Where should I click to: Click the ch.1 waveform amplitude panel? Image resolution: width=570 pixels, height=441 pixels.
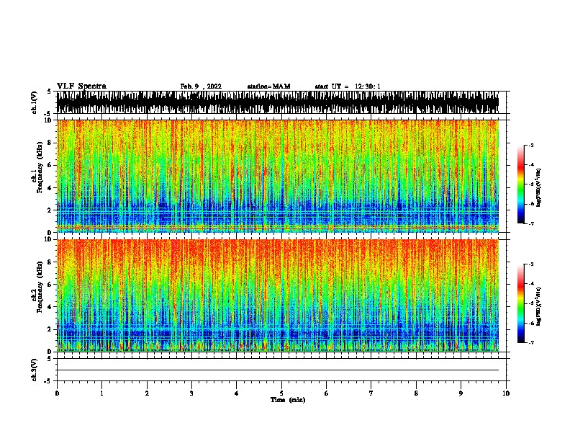pos(278,102)
